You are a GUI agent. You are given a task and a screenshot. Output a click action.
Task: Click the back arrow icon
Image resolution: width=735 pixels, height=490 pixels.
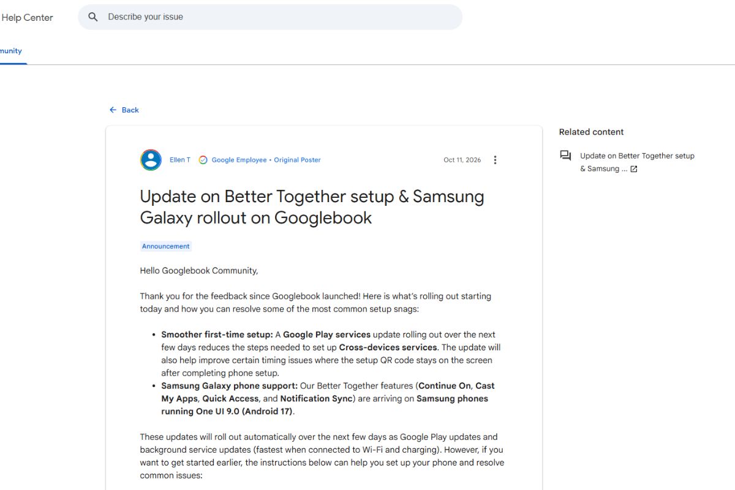(113, 110)
